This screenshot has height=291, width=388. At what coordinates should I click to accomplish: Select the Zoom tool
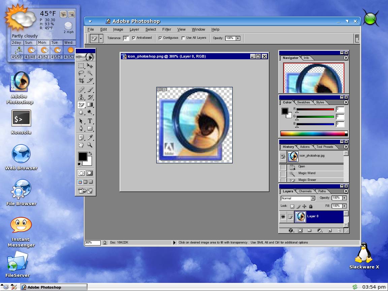tap(90, 145)
